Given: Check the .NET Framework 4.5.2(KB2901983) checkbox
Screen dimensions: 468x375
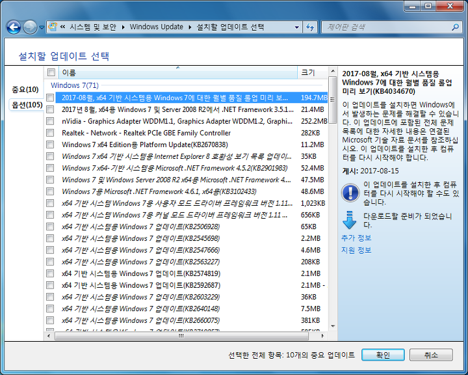Looking at the screenshot, I should (50, 168).
